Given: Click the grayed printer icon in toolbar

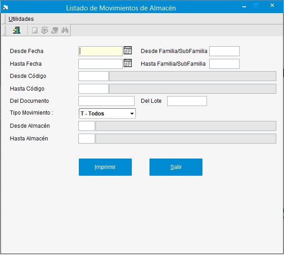Looking at the screenshot, I should 55,30.
